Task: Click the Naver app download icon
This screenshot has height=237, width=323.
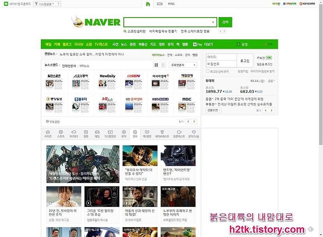Action: tap(6, 4)
